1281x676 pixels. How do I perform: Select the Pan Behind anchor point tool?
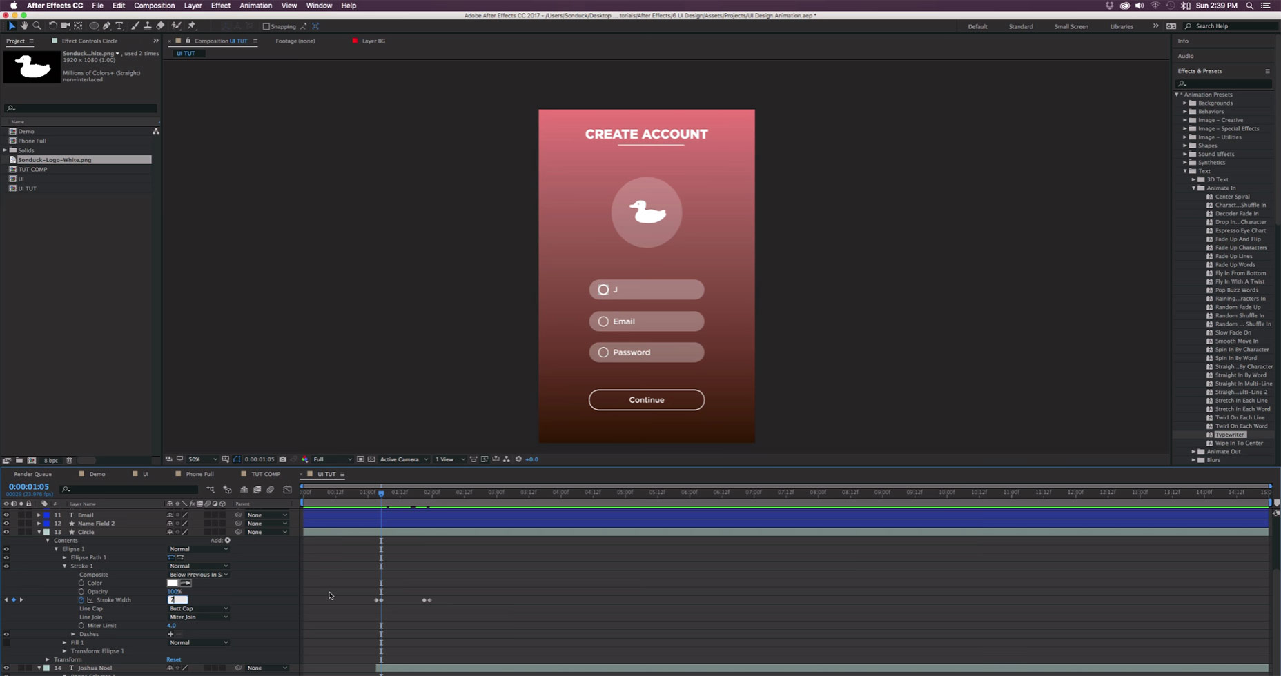[x=78, y=26]
